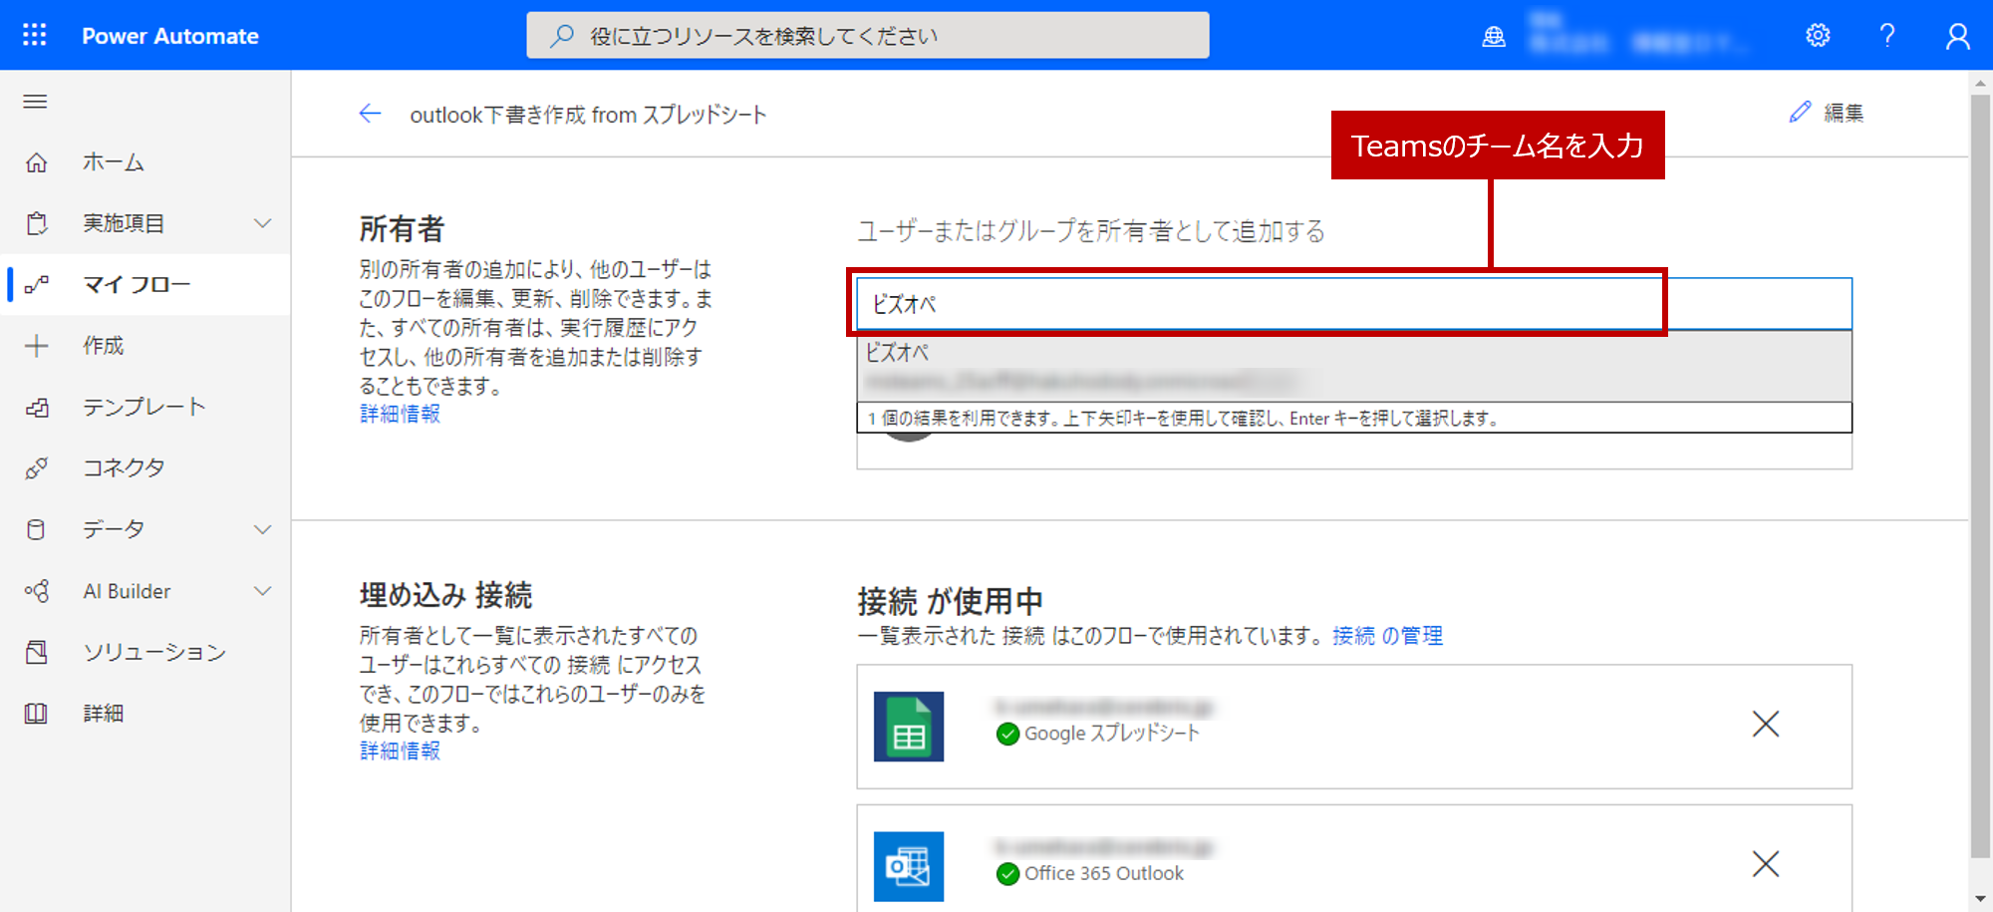Click the データ database icon
The height and width of the screenshot is (912, 1993).
click(x=37, y=529)
